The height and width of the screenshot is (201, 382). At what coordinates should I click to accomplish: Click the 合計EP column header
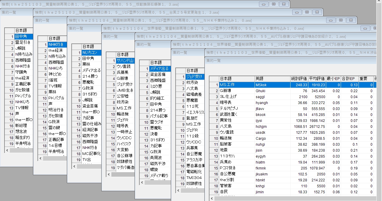350,79
